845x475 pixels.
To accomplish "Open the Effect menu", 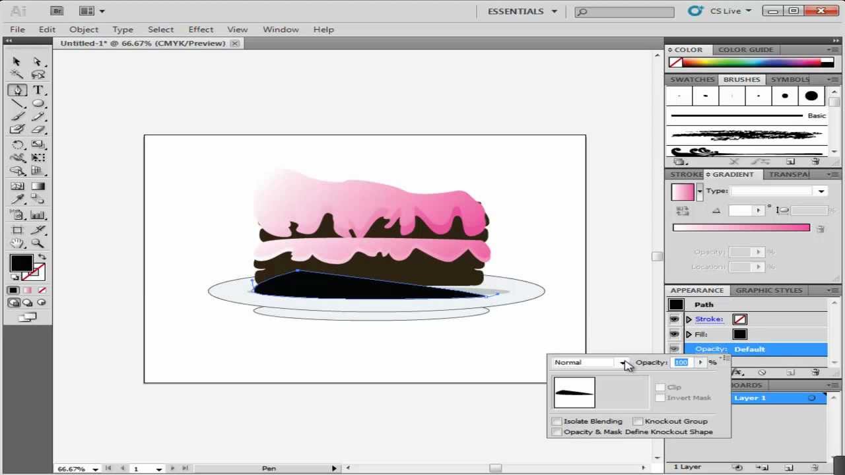I will [x=201, y=29].
